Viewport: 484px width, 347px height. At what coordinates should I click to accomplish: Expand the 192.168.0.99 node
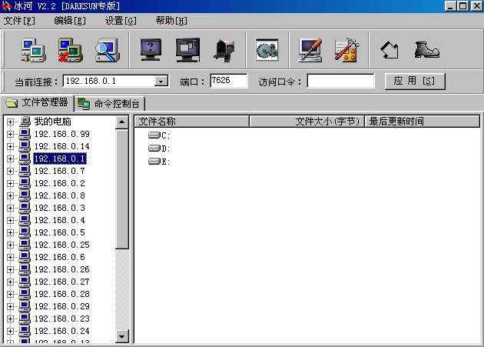[x=10, y=134]
